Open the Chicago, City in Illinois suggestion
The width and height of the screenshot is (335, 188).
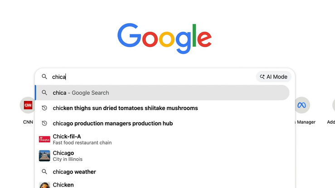click(68, 156)
